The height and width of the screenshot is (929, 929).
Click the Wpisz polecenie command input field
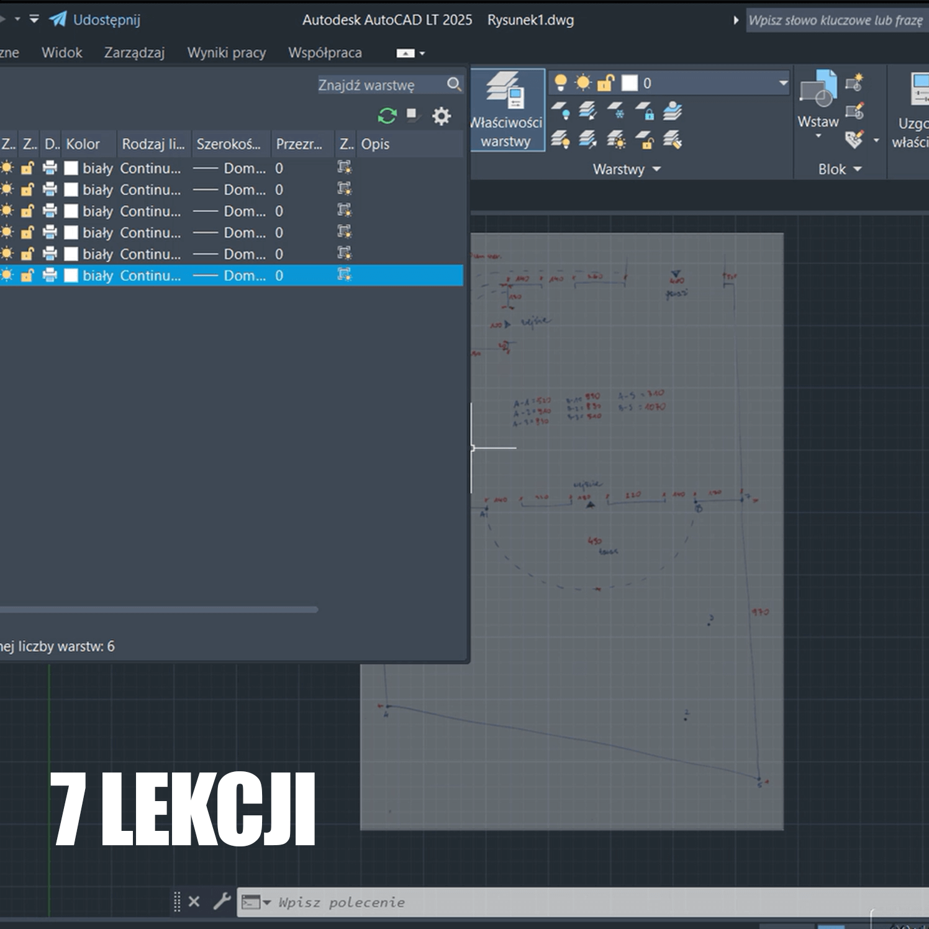(x=559, y=902)
